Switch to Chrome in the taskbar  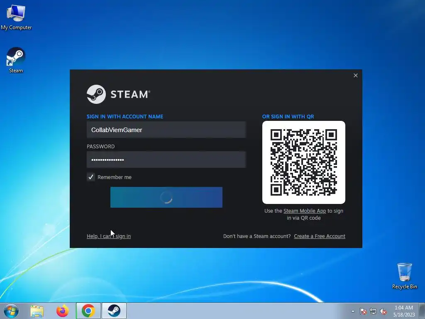[88, 311]
